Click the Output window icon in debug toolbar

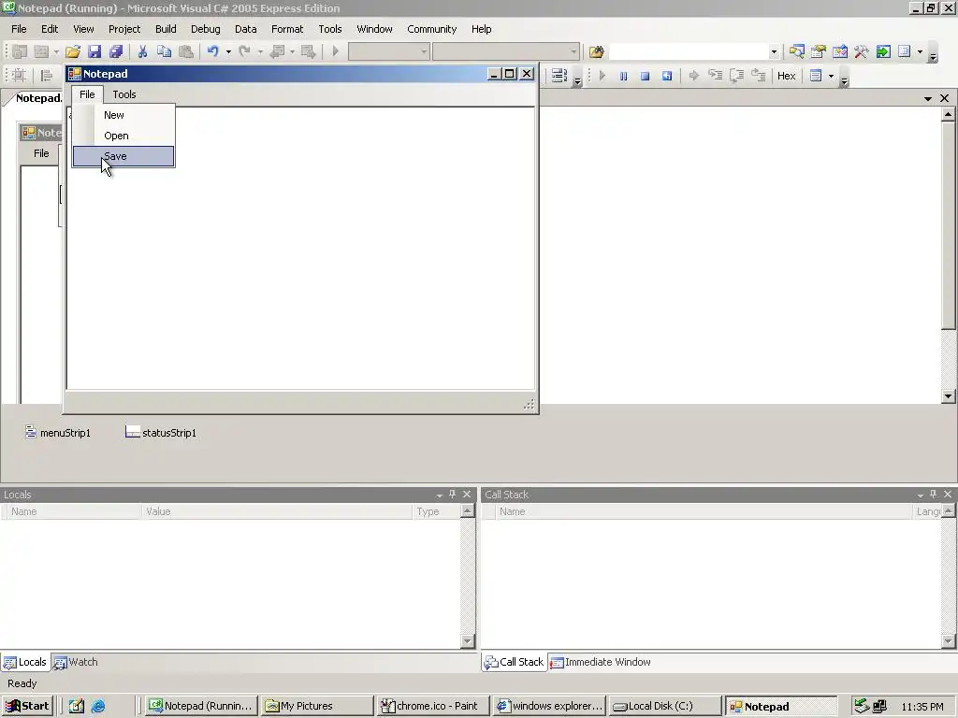(815, 76)
